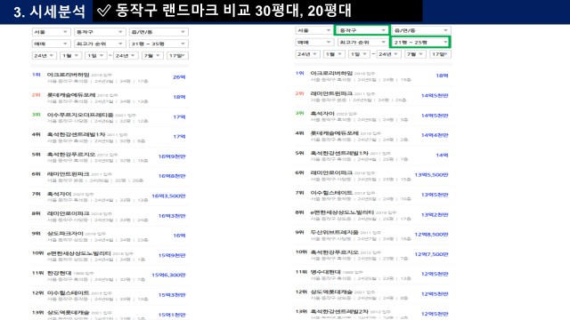Click the 12억8,500만 price value
570x320 pixels.
[x=431, y=235]
